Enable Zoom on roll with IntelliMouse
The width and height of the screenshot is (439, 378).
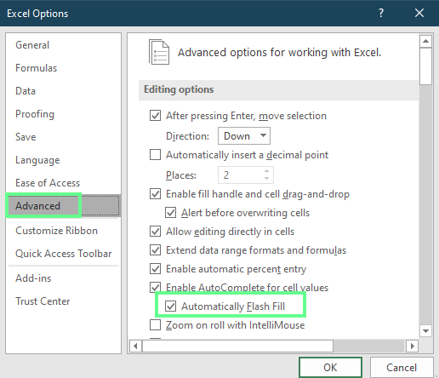(x=155, y=325)
